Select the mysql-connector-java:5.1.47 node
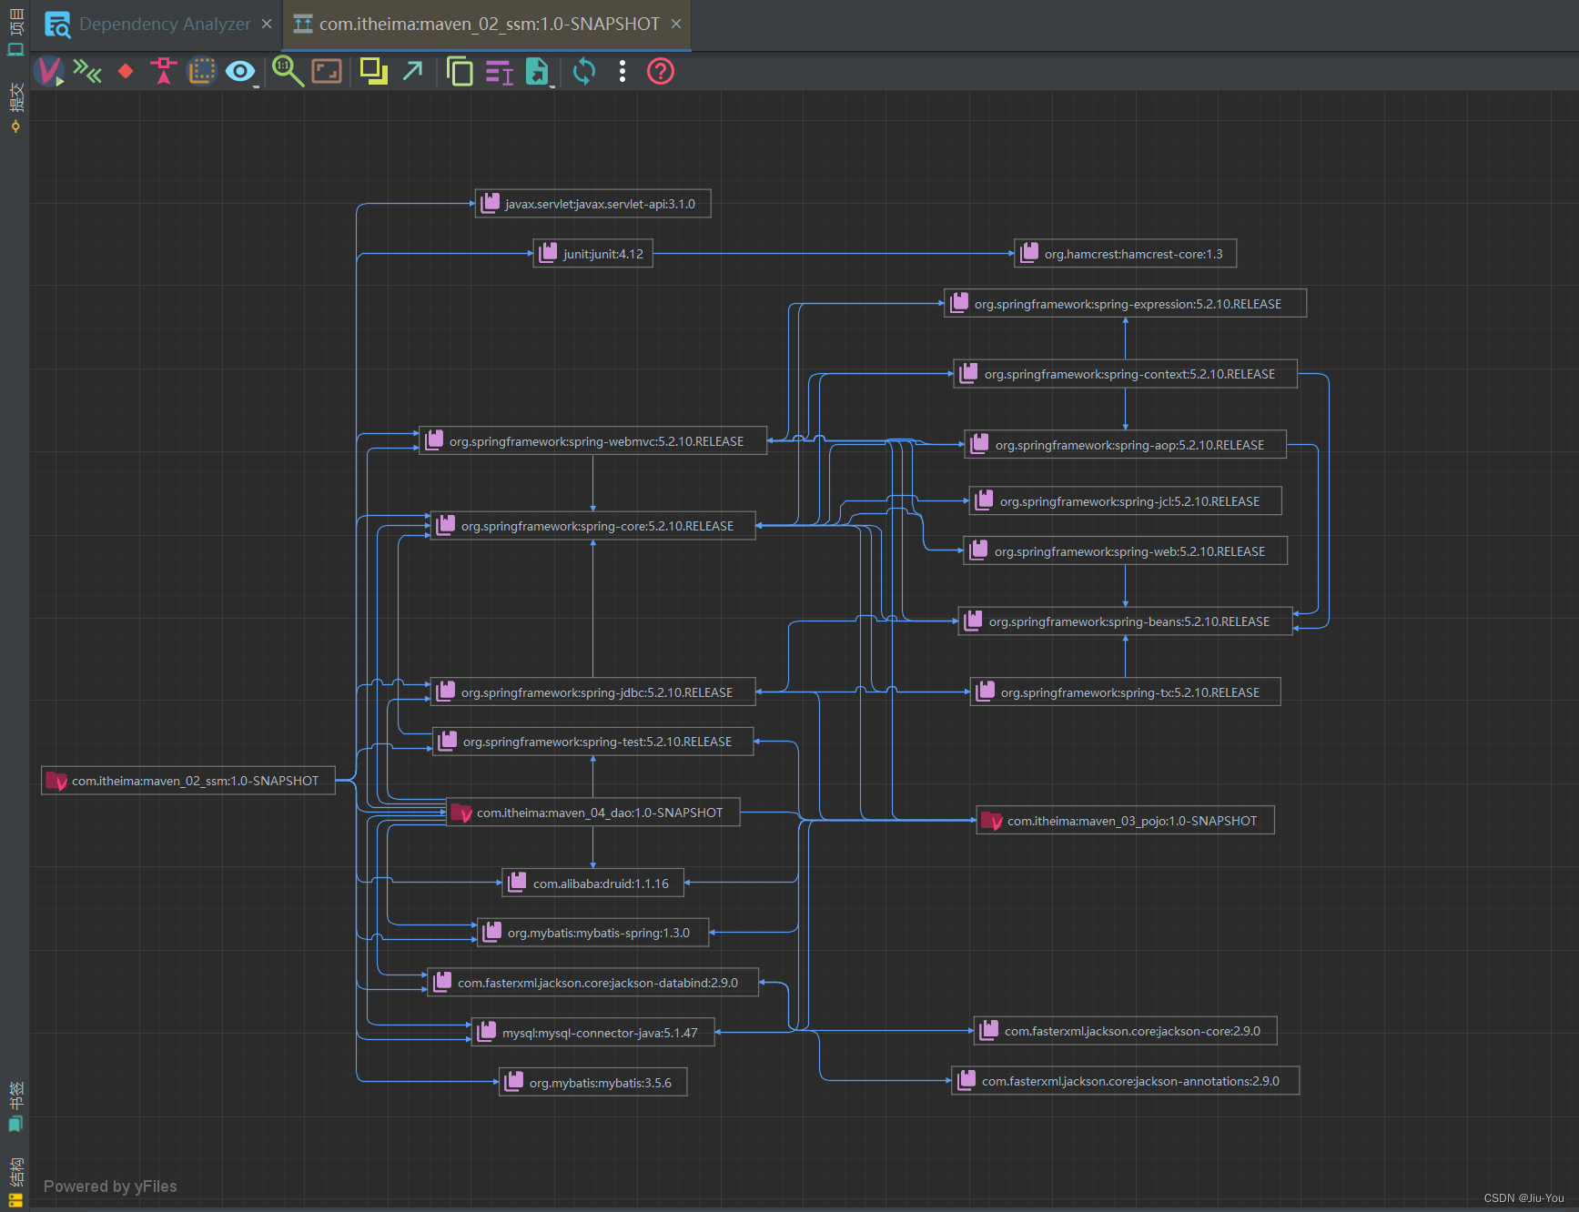This screenshot has height=1212, width=1579. (592, 1033)
